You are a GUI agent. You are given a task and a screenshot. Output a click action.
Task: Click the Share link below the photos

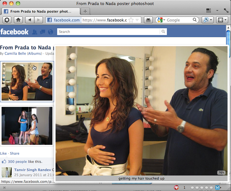coord(15,154)
